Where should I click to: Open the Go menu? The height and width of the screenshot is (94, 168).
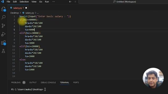pos(41,2)
